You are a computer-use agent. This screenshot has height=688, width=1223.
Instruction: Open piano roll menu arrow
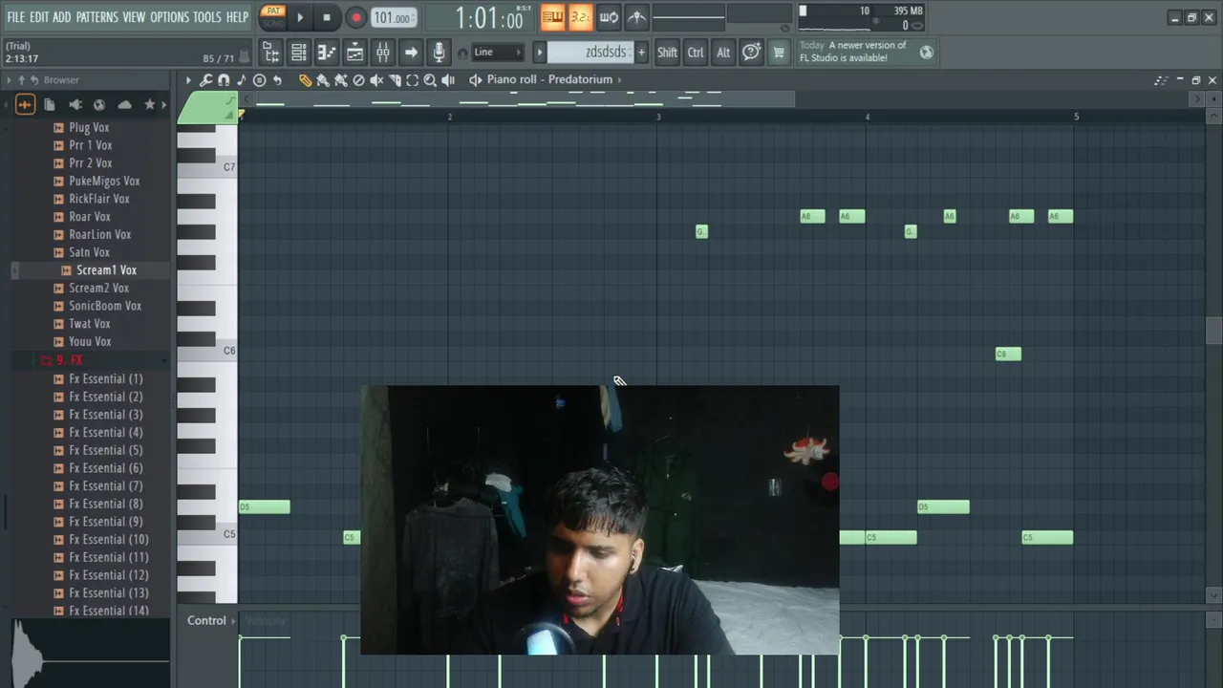188,80
